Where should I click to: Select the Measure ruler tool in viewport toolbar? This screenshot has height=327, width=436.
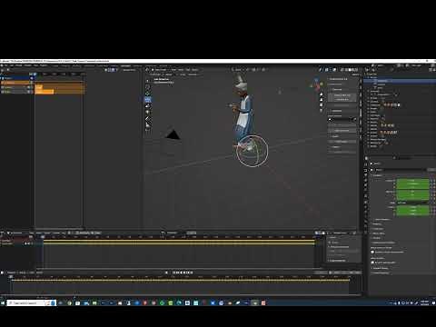pos(147,124)
